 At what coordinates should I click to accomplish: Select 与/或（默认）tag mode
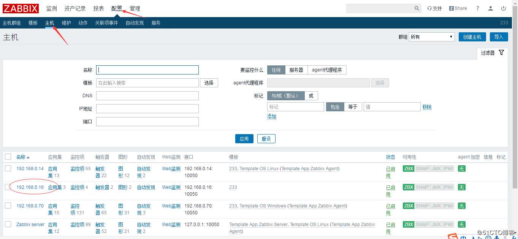pyautogui.click(x=286, y=96)
